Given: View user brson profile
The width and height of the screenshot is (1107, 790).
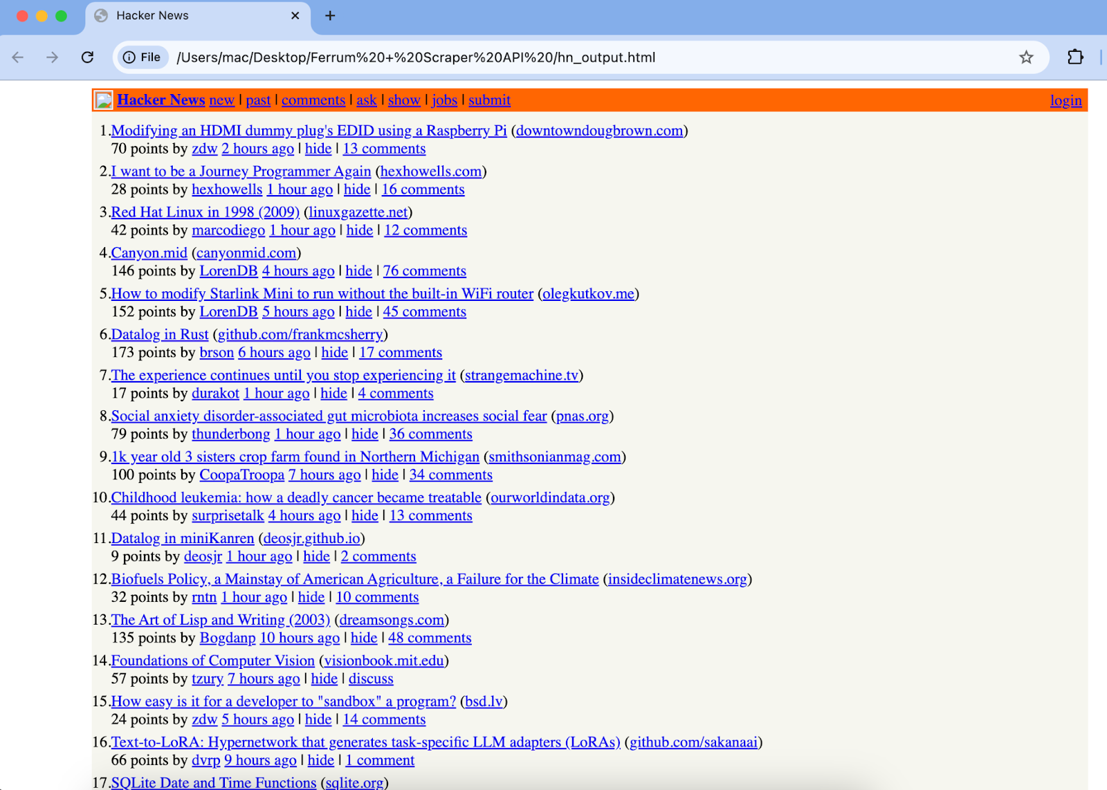Looking at the screenshot, I should coord(217,352).
